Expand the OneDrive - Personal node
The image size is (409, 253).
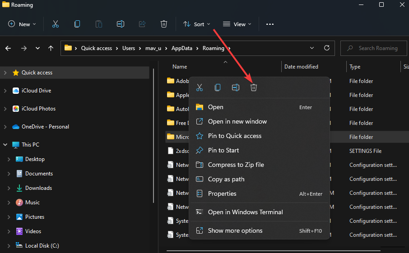click(5, 127)
